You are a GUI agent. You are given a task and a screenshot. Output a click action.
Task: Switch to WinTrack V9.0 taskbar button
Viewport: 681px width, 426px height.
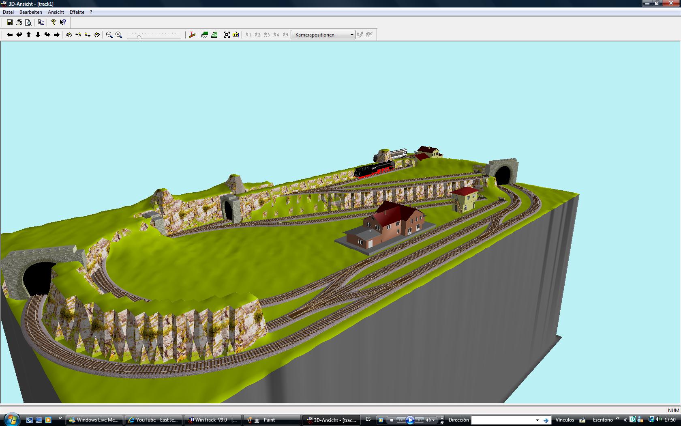coord(213,420)
